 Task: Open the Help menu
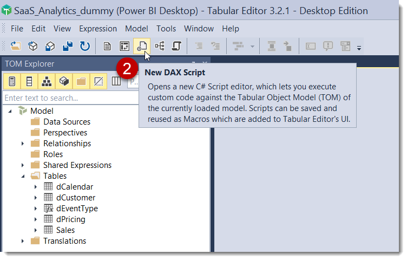(x=230, y=29)
